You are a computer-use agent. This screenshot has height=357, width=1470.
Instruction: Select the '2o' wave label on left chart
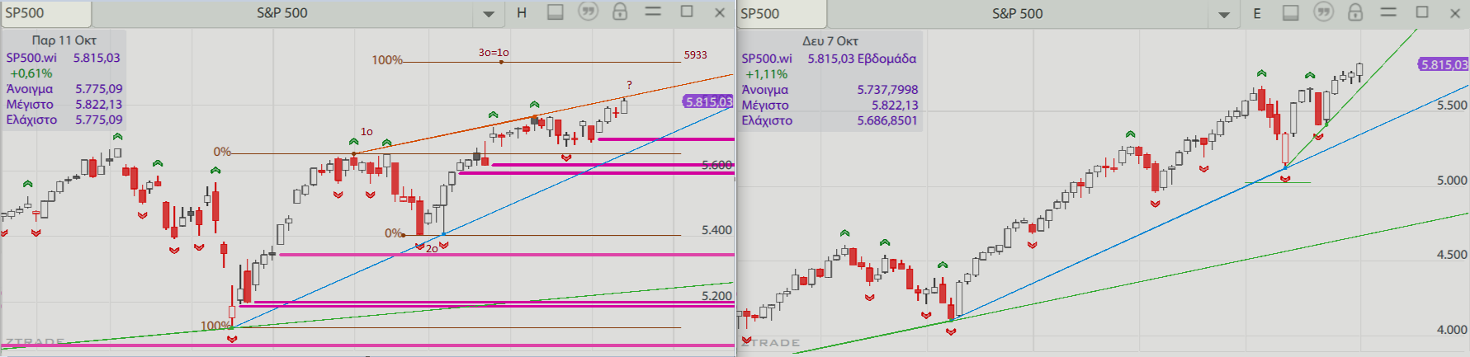[x=432, y=248]
